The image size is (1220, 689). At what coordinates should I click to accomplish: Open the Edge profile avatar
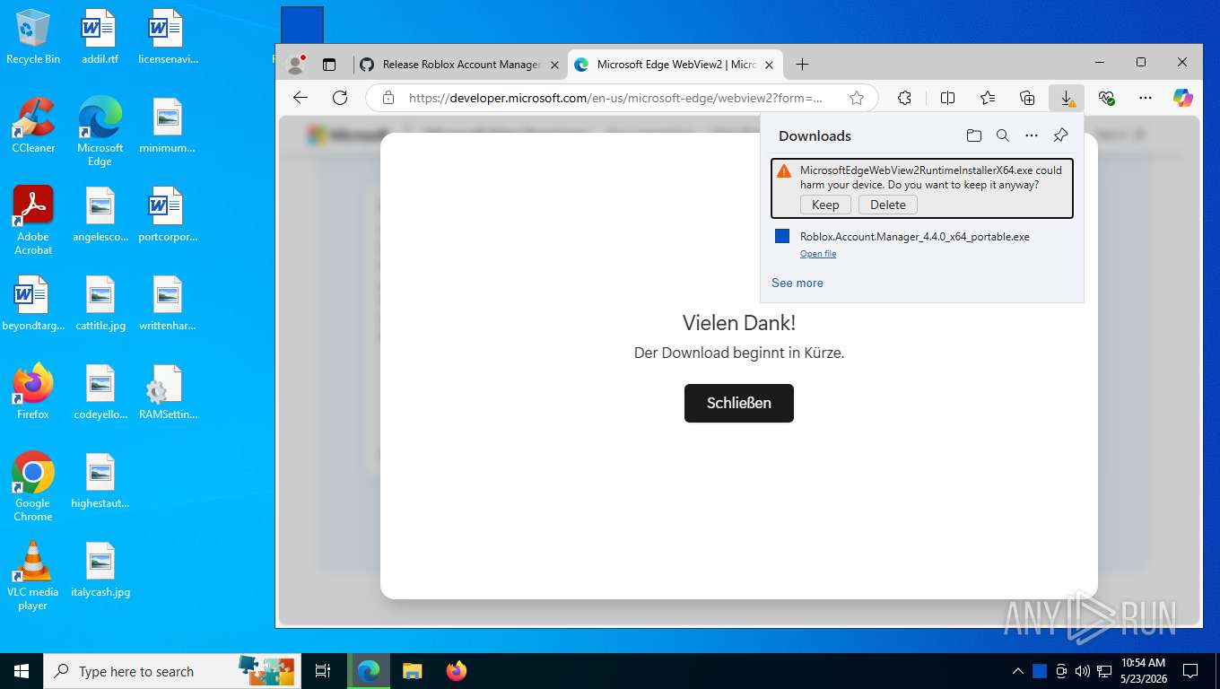(x=295, y=65)
